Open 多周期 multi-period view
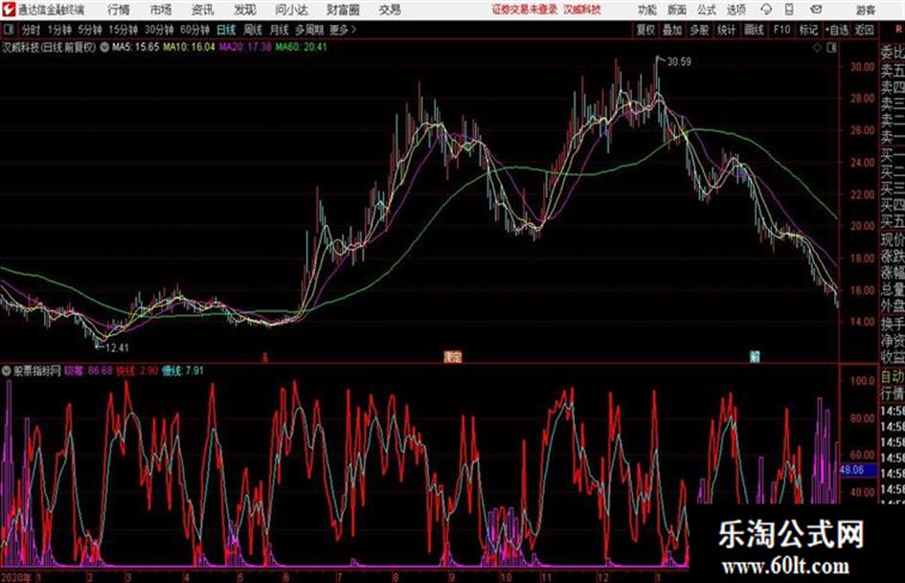 pos(309,30)
